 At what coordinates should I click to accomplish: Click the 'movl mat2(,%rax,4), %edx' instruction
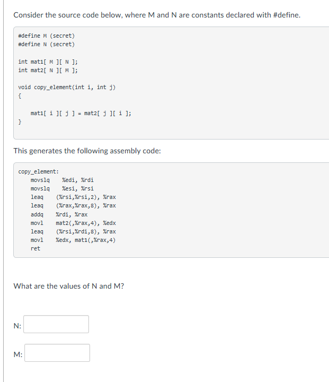[73, 223]
